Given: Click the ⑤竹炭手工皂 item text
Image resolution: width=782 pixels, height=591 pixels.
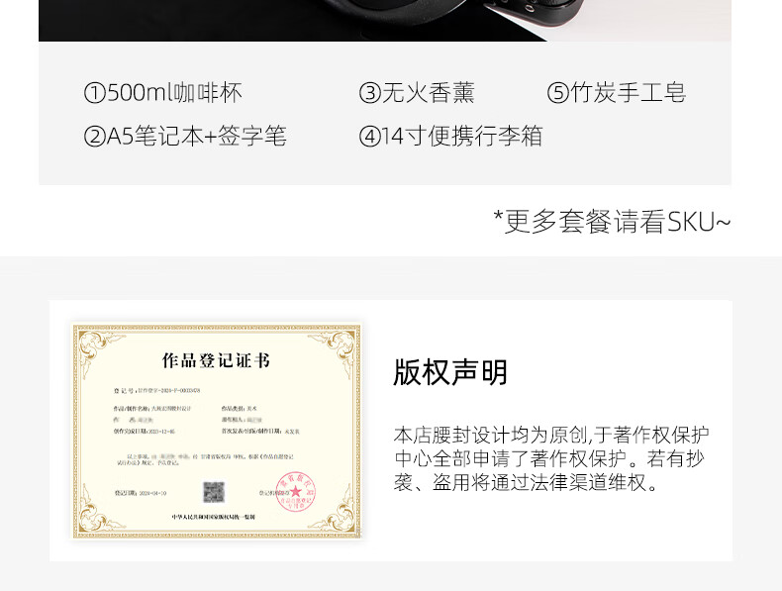Looking at the screenshot, I should (617, 93).
